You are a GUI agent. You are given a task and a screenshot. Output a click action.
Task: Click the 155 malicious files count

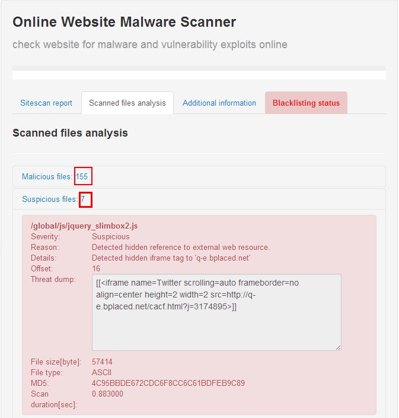tap(82, 176)
